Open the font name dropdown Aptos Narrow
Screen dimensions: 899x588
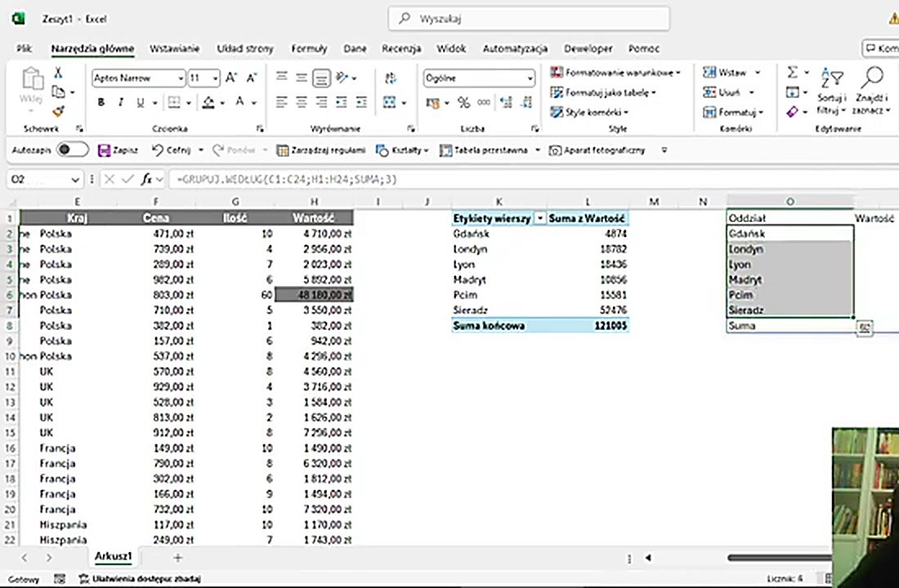pos(180,78)
